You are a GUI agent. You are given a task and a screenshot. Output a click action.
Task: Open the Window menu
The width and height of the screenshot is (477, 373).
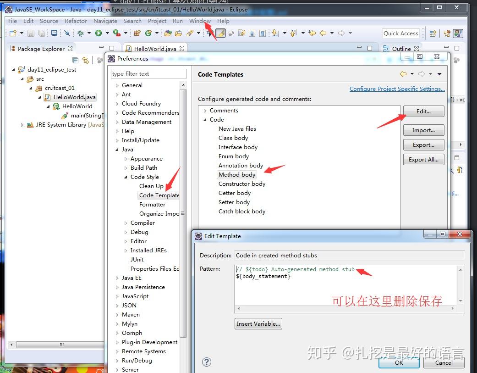[x=199, y=21]
